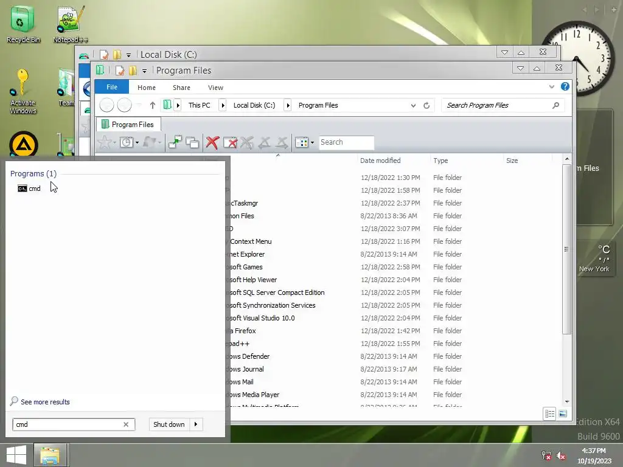Screen dimensions: 623x467
Task: Sort by the Type column header
Action: coord(440,161)
